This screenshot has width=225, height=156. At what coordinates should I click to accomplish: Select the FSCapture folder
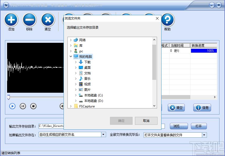pyautogui.click(x=87, y=106)
